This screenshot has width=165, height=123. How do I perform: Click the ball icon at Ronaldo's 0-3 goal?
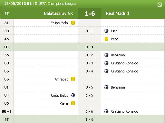(x=106, y=63)
